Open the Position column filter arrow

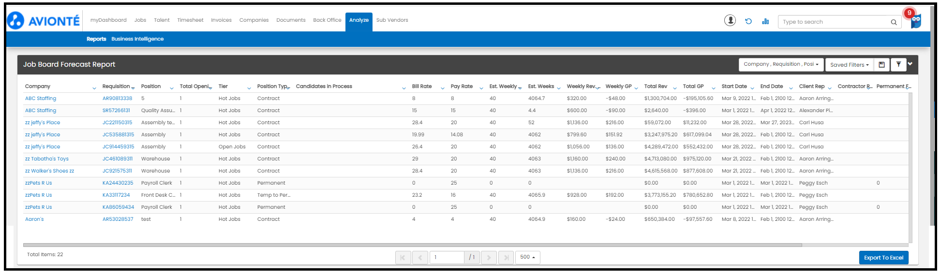172,88
